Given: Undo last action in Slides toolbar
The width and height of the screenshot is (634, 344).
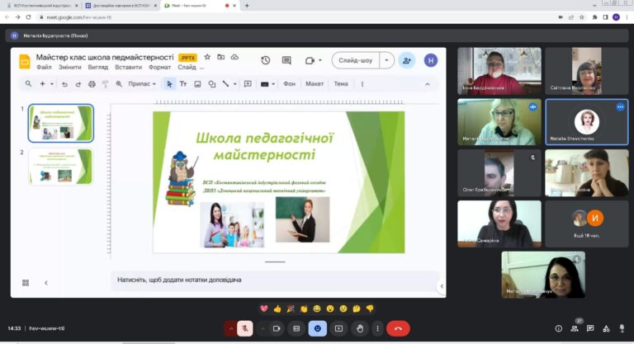Looking at the screenshot, I should pyautogui.click(x=64, y=84).
